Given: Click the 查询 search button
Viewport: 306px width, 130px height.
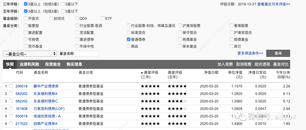Looking at the screenshot, I should click(278, 53).
